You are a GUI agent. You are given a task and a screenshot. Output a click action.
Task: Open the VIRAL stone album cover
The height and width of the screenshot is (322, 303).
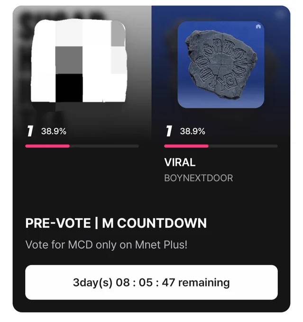(221, 65)
